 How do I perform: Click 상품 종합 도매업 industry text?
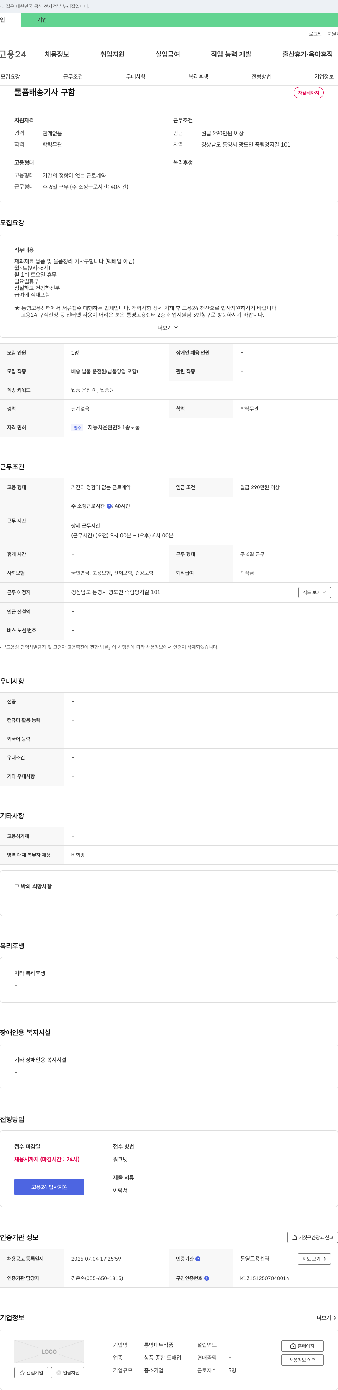pos(162,1358)
